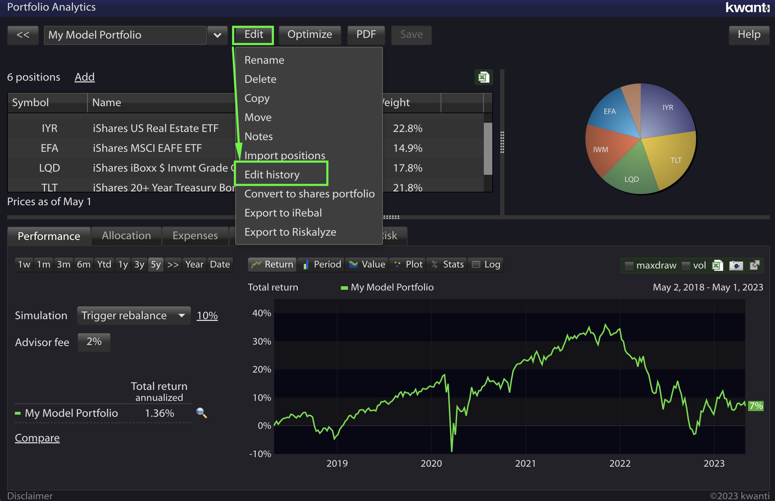Screen dimensions: 775x501
Task: Enable the maxdraw checkbox
Action: [x=629, y=265]
